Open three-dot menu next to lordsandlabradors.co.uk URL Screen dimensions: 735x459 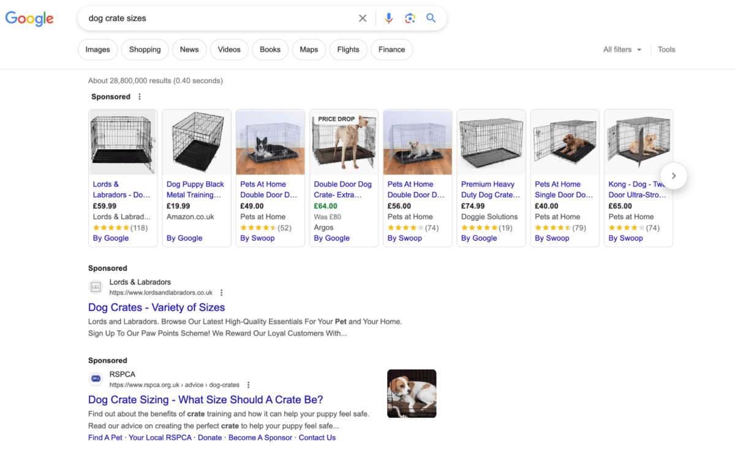click(222, 293)
